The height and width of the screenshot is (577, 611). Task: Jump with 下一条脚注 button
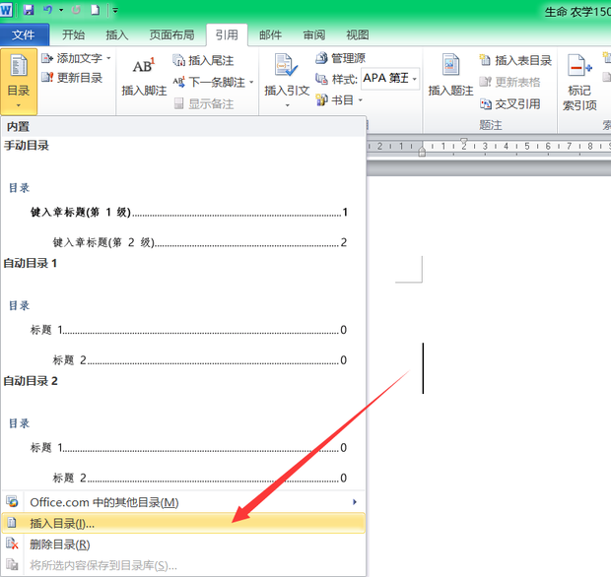[x=209, y=82]
